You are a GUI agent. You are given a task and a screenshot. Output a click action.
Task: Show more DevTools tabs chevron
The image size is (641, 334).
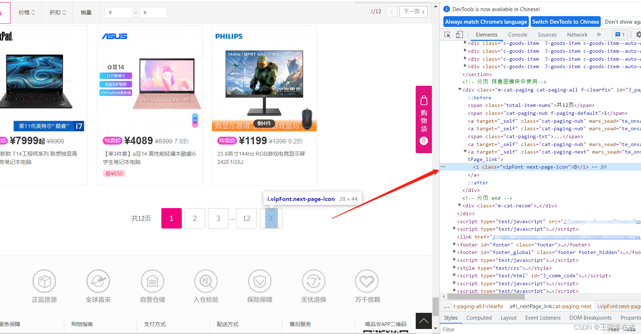coord(599,35)
